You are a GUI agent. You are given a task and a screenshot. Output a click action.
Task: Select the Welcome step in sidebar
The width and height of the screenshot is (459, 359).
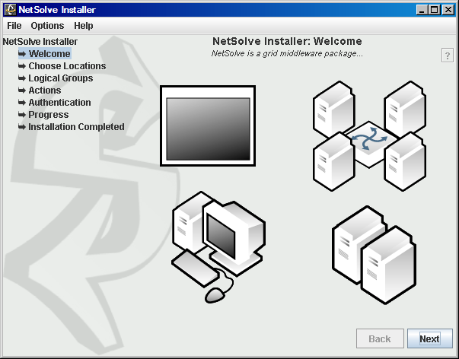(49, 54)
